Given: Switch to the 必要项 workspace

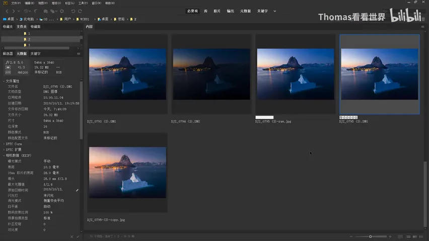Looking at the screenshot, I should pos(192,11).
